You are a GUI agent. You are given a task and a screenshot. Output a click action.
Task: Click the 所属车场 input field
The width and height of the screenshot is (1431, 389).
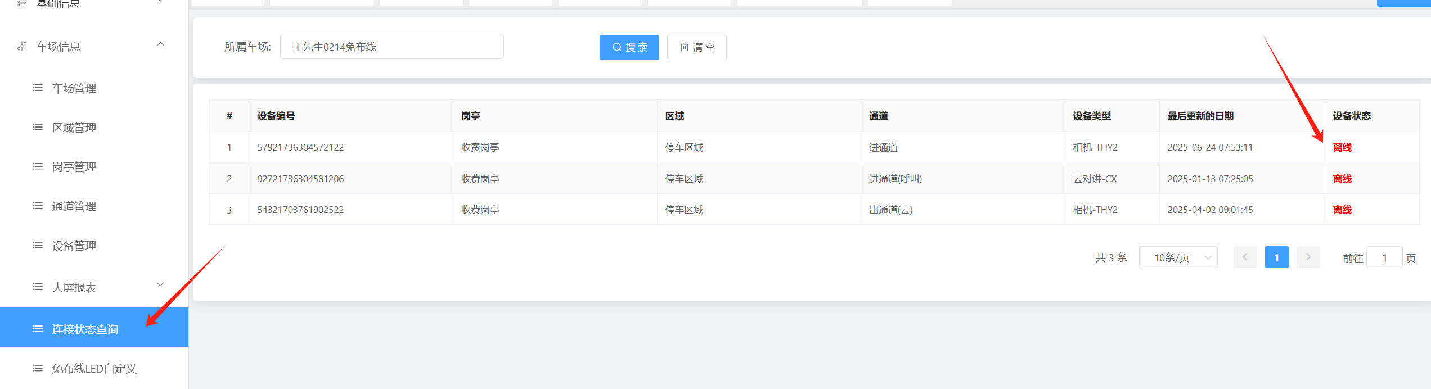[x=392, y=47]
